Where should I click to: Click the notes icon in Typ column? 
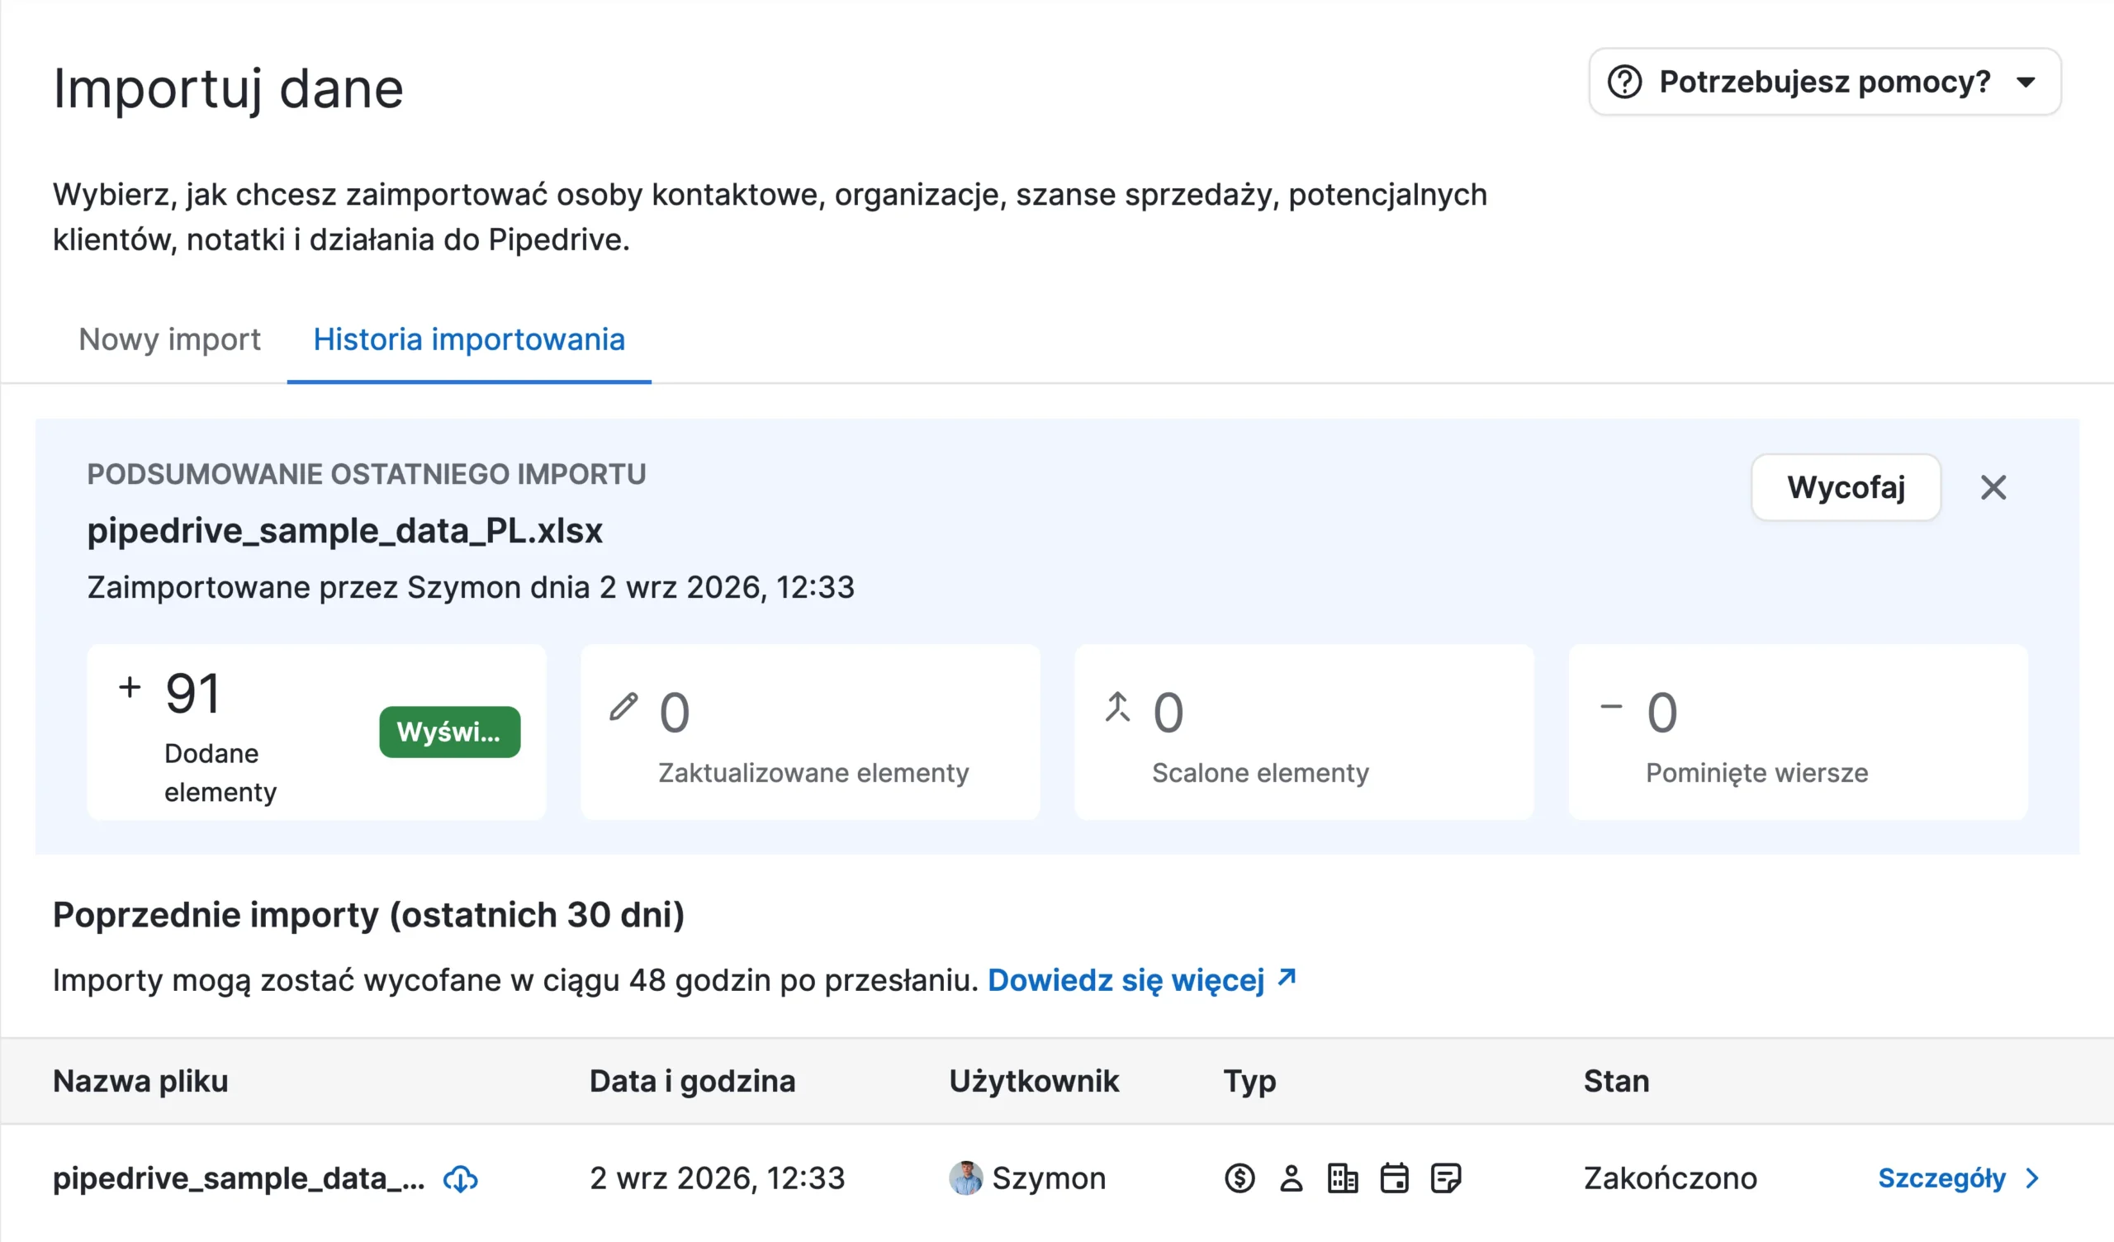[x=1446, y=1178]
